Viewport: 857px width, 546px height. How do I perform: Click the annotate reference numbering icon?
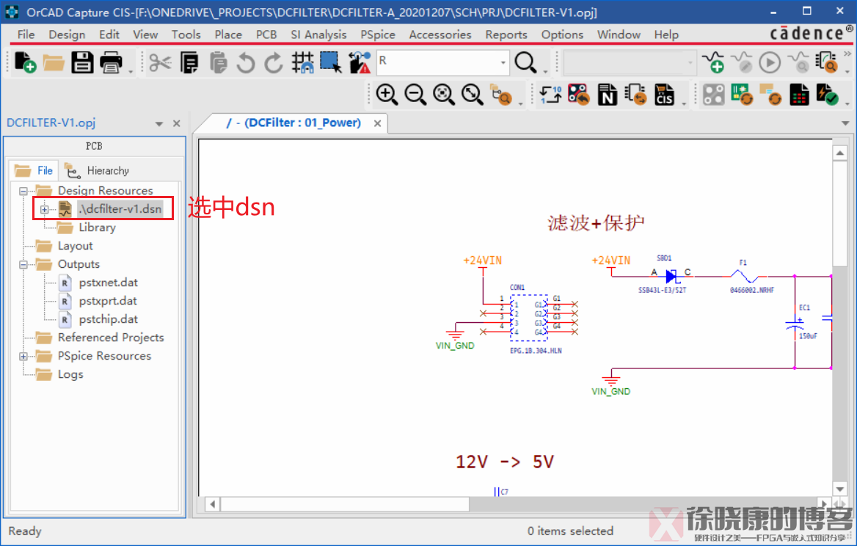(x=550, y=95)
